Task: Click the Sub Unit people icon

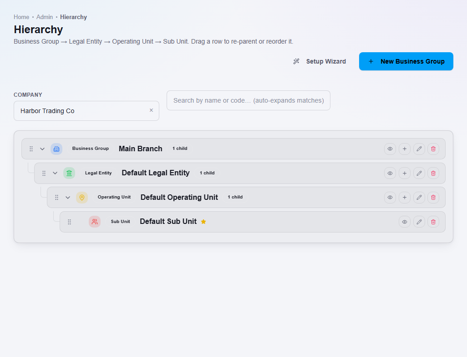Action: pyautogui.click(x=95, y=222)
